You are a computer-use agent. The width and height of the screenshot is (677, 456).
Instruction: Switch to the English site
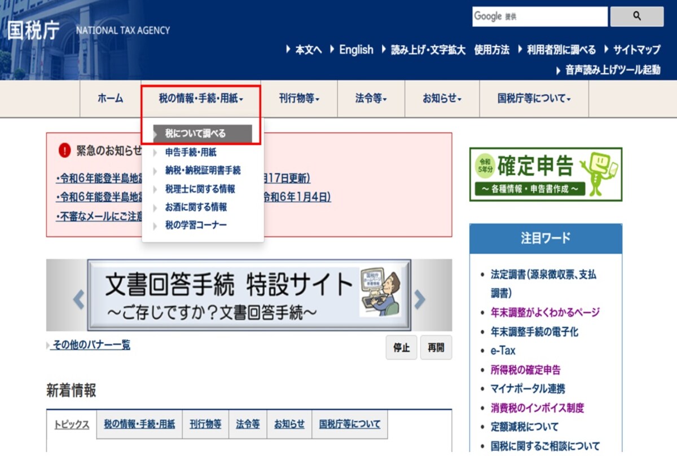[x=356, y=50]
